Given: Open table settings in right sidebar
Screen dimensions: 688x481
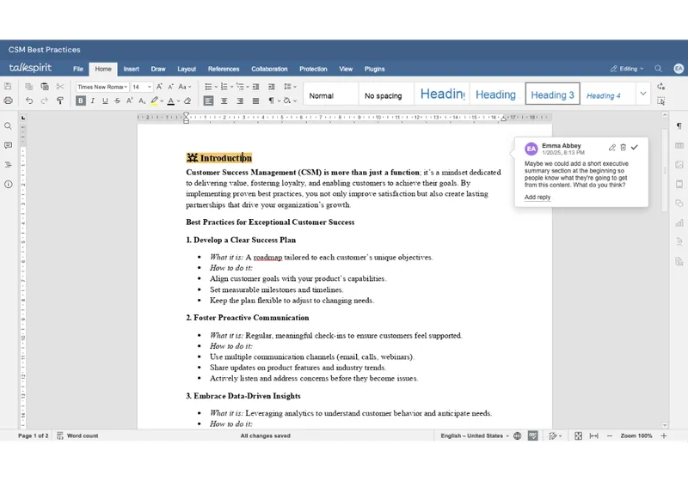Looking at the screenshot, I should [x=679, y=145].
